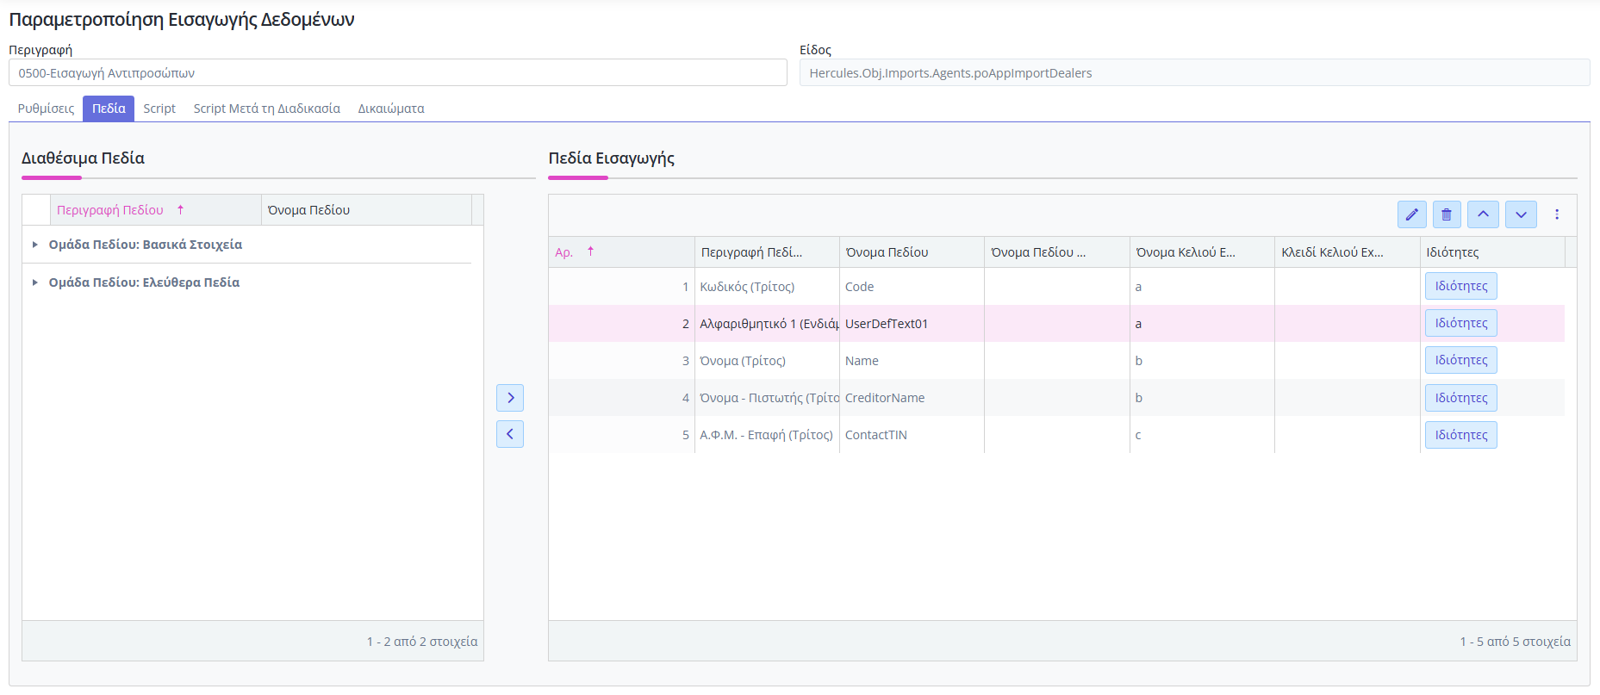The width and height of the screenshot is (1600, 695).
Task: Switch to the Δικαιώματα tab
Action: (x=391, y=109)
